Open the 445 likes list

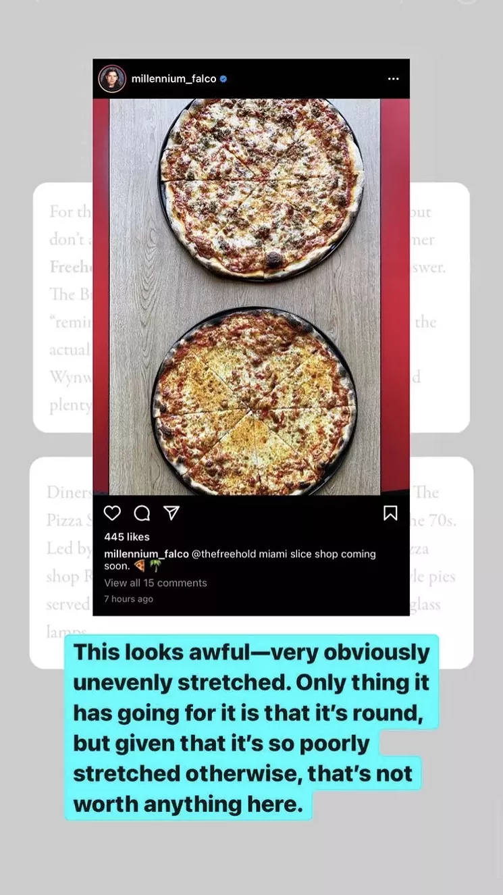(127, 537)
